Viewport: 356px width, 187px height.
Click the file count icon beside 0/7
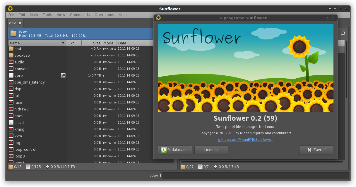point(200,167)
